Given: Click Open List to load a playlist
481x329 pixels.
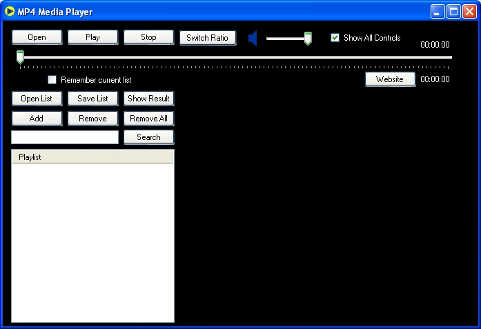Looking at the screenshot, I should coord(37,99).
